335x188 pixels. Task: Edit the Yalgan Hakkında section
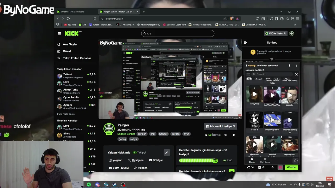click(x=167, y=152)
